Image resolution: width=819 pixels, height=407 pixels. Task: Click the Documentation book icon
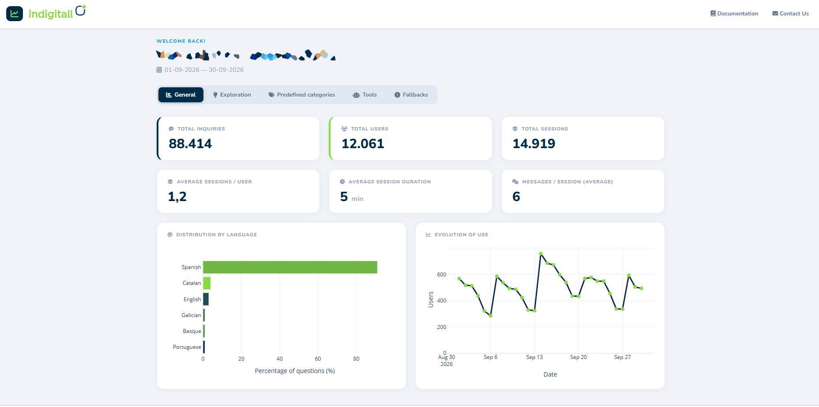713,14
